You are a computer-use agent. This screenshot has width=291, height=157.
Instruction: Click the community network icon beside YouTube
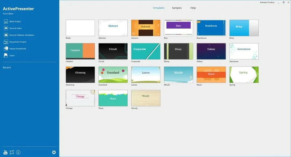click(x=12, y=152)
